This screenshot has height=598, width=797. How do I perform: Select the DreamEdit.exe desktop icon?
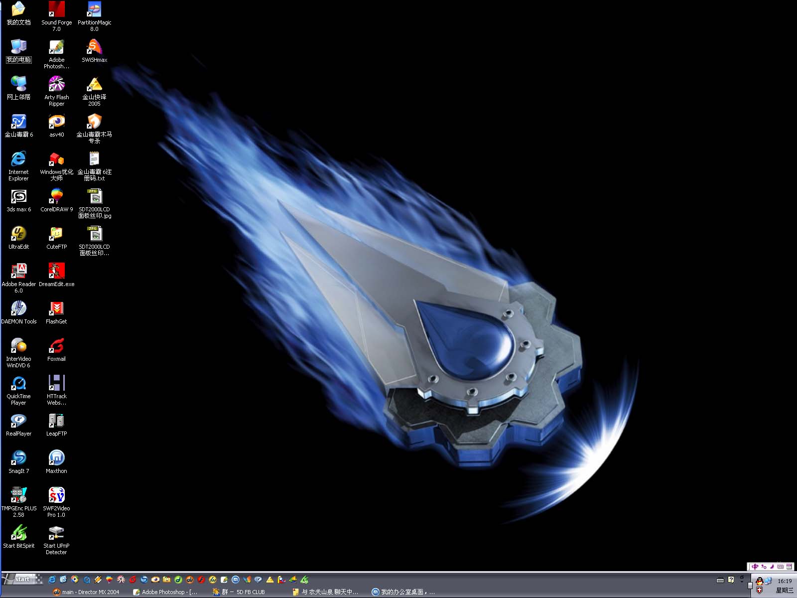click(x=56, y=275)
